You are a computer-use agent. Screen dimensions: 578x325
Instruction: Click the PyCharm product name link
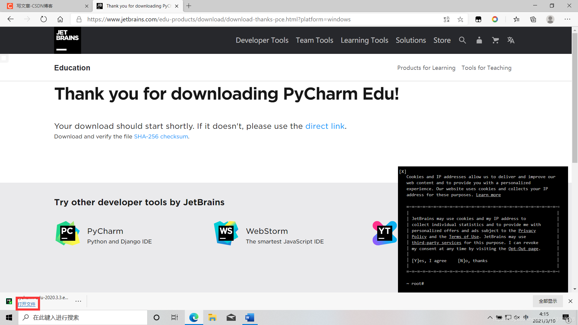105,231
